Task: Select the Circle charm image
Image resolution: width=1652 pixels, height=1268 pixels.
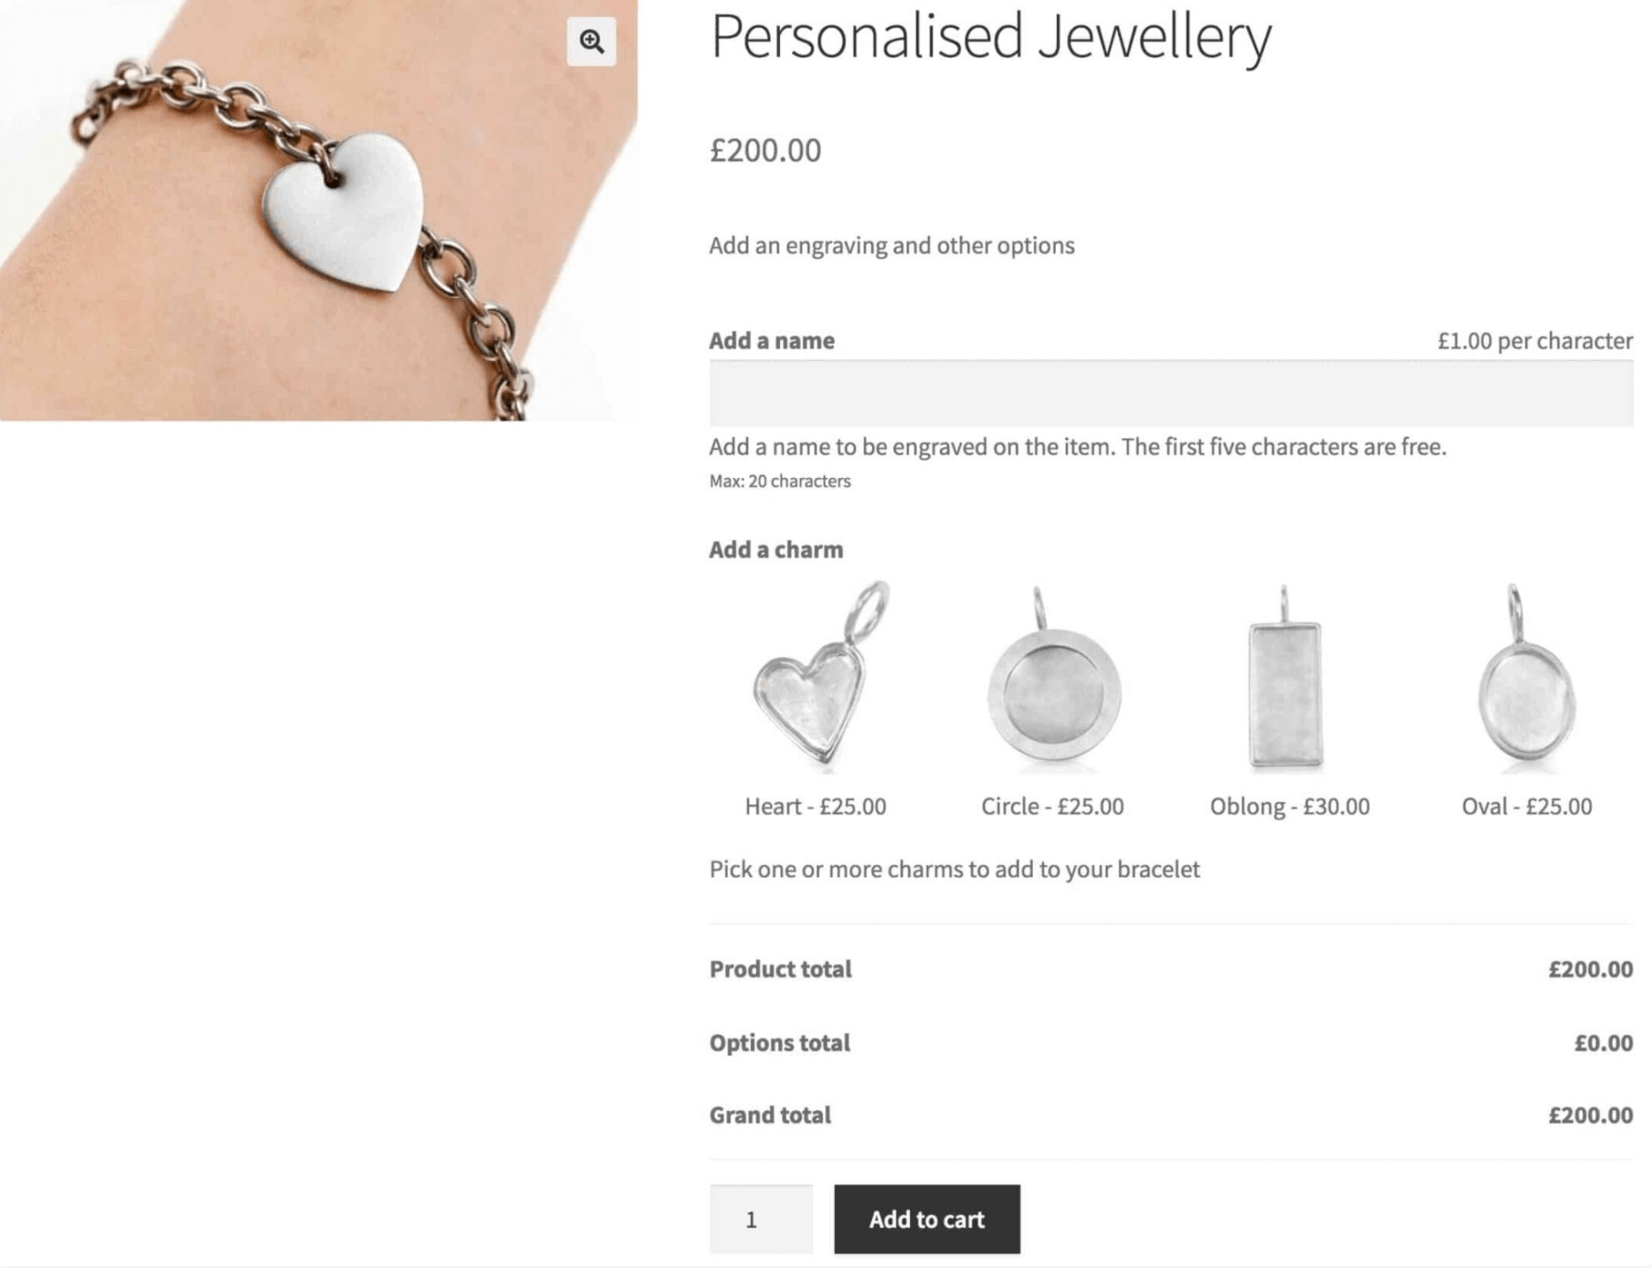Action: click(x=1053, y=683)
